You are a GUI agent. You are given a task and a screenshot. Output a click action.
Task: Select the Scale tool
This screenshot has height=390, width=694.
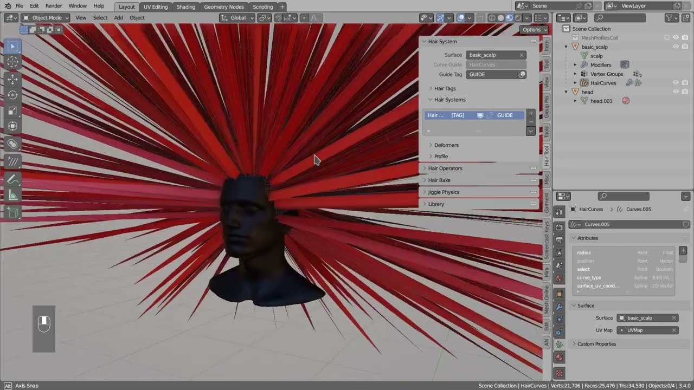[x=12, y=110]
